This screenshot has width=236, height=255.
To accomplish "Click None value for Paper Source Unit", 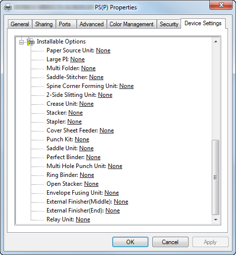I will [103, 50].
